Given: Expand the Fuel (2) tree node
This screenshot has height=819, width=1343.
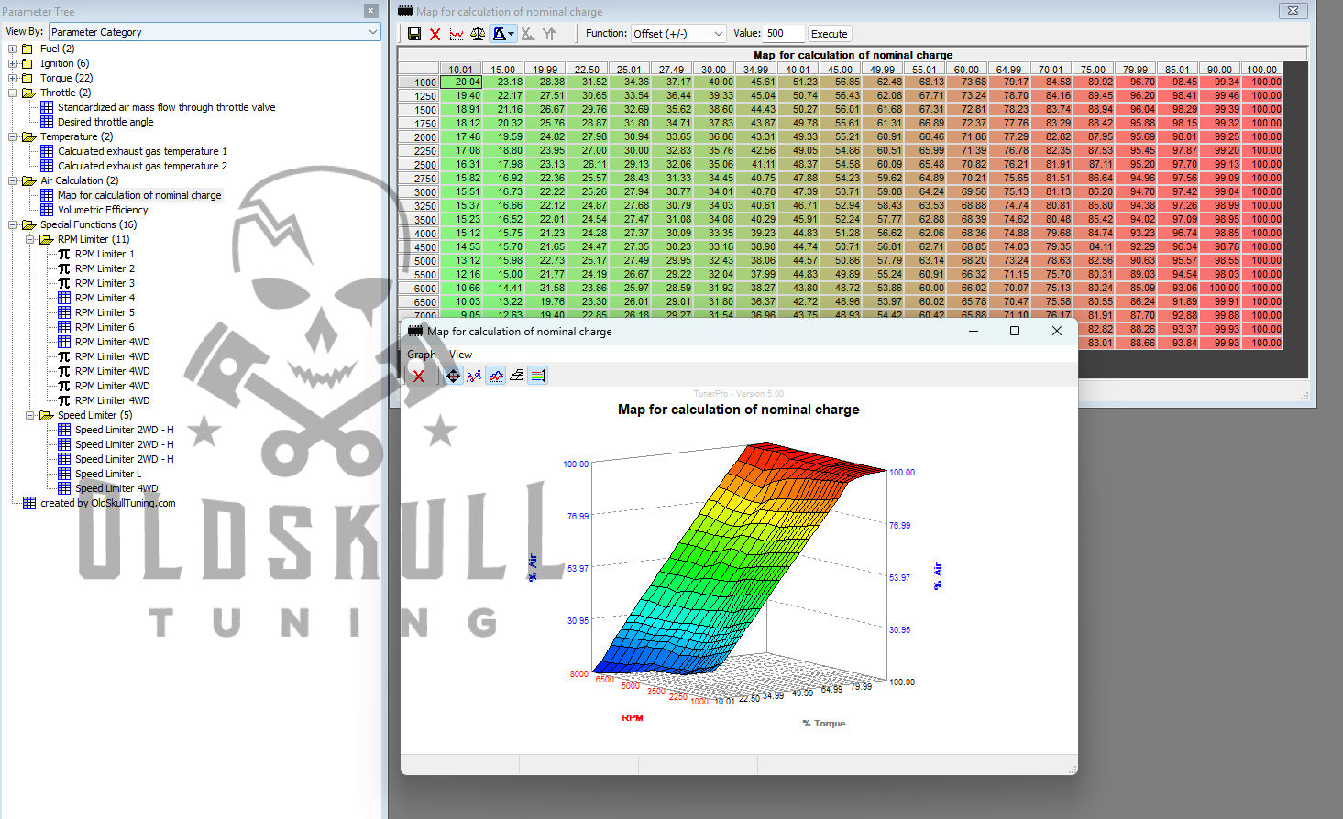Looking at the screenshot, I should (x=12, y=49).
